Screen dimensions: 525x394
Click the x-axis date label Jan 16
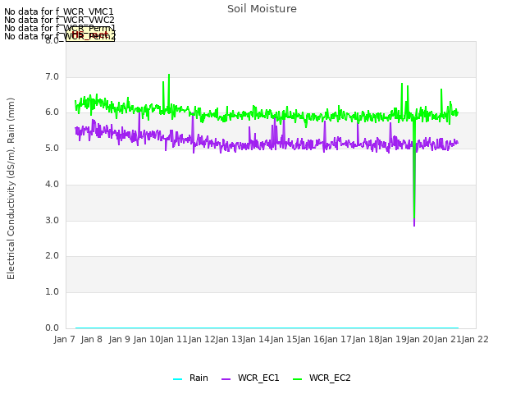tap(311, 339)
